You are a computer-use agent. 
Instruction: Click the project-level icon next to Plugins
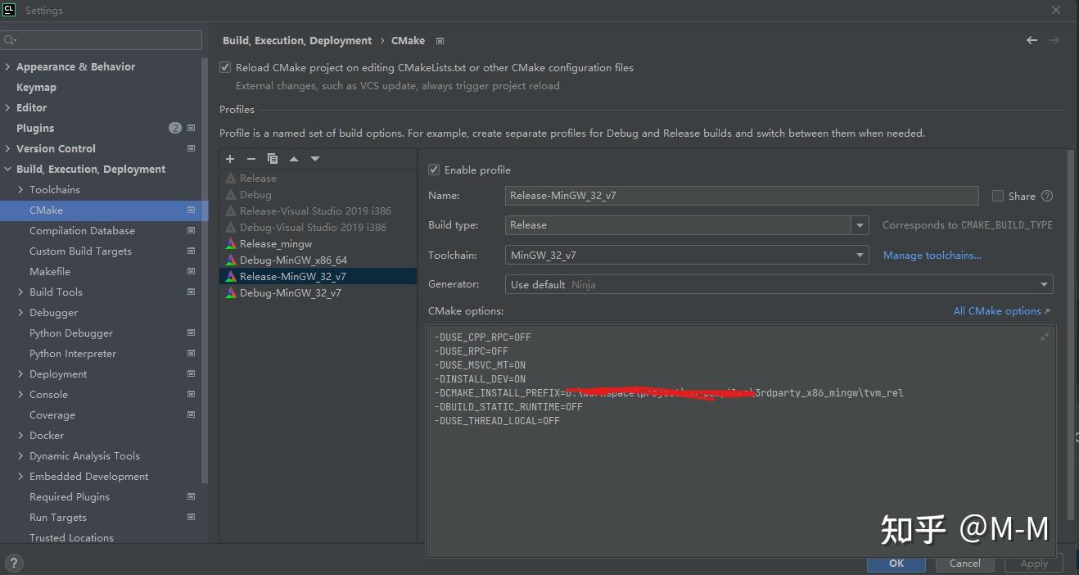tap(191, 128)
